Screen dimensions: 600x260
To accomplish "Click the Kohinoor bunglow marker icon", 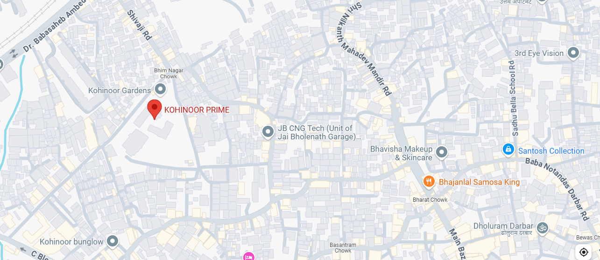I will pos(112,241).
